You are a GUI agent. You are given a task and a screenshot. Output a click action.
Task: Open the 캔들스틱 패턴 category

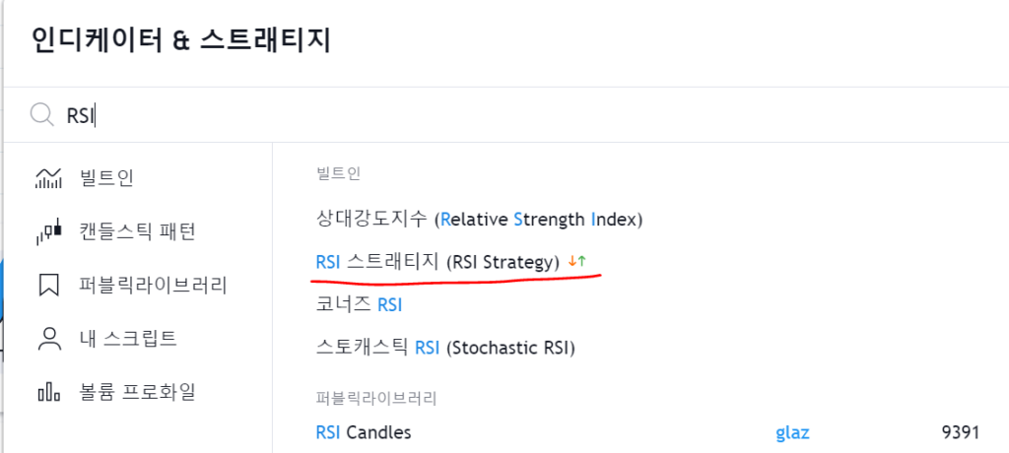137,231
